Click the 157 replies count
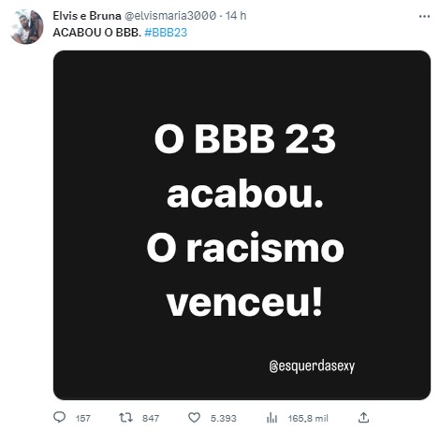The width and height of the screenshot is (440, 430). [x=83, y=418]
